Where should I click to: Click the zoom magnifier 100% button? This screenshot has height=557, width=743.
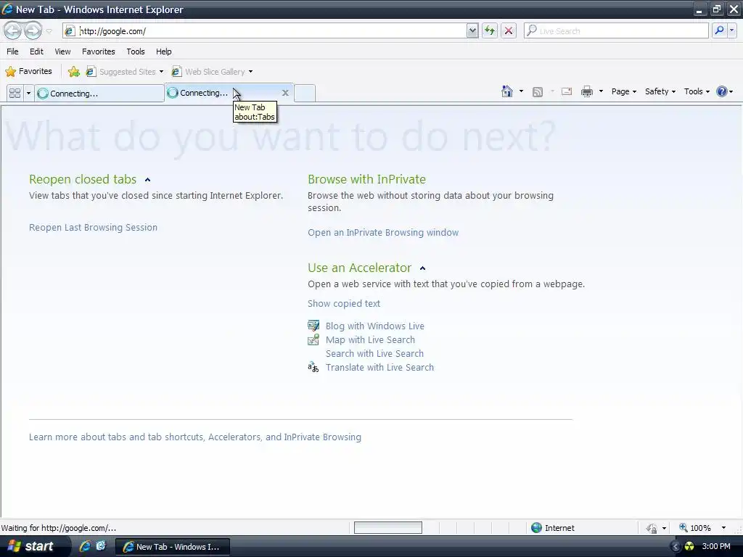[x=694, y=528]
